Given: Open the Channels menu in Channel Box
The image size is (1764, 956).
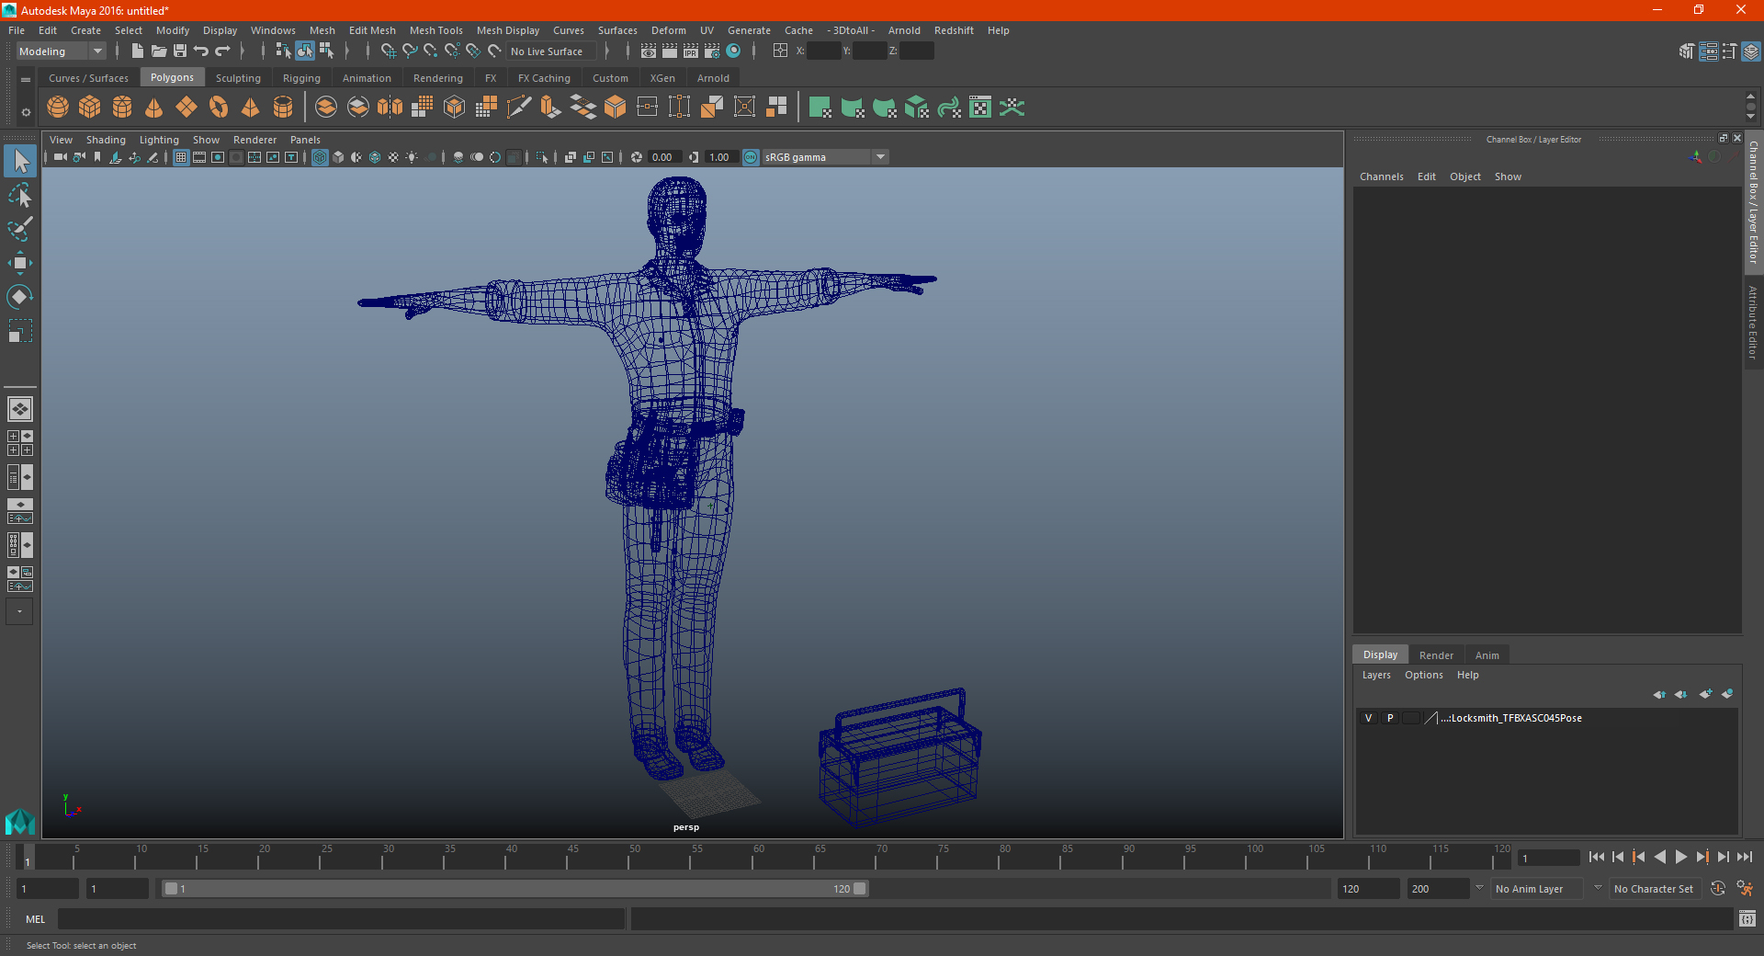Looking at the screenshot, I should point(1381,176).
